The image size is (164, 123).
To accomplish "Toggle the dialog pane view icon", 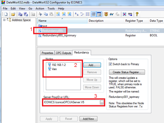I will [x=99, y=14].
